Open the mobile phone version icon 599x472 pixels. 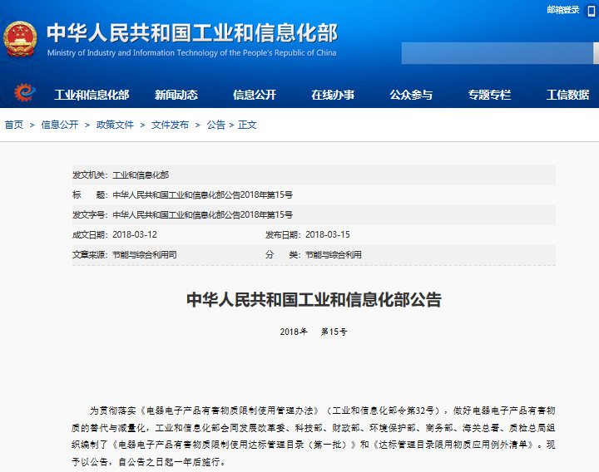pos(591,11)
